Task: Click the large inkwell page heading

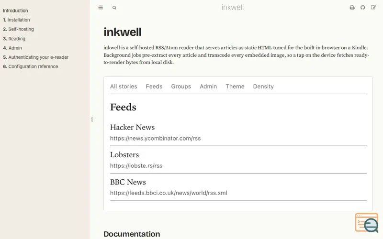Action: tap(123, 32)
